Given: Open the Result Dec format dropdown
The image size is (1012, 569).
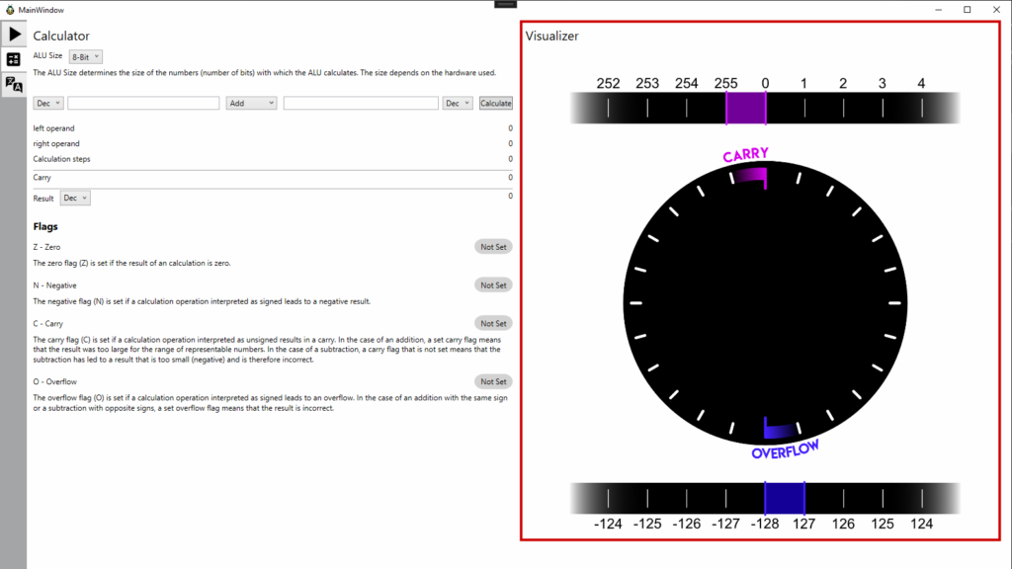Looking at the screenshot, I should [75, 198].
